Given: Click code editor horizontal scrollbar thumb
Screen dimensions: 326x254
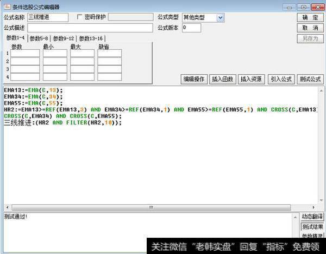Looking at the screenshot, I should point(151,207).
